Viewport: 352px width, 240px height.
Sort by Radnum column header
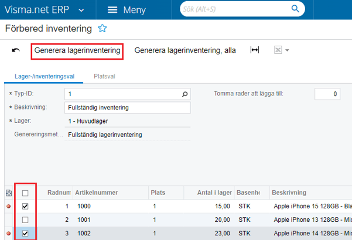59,193
